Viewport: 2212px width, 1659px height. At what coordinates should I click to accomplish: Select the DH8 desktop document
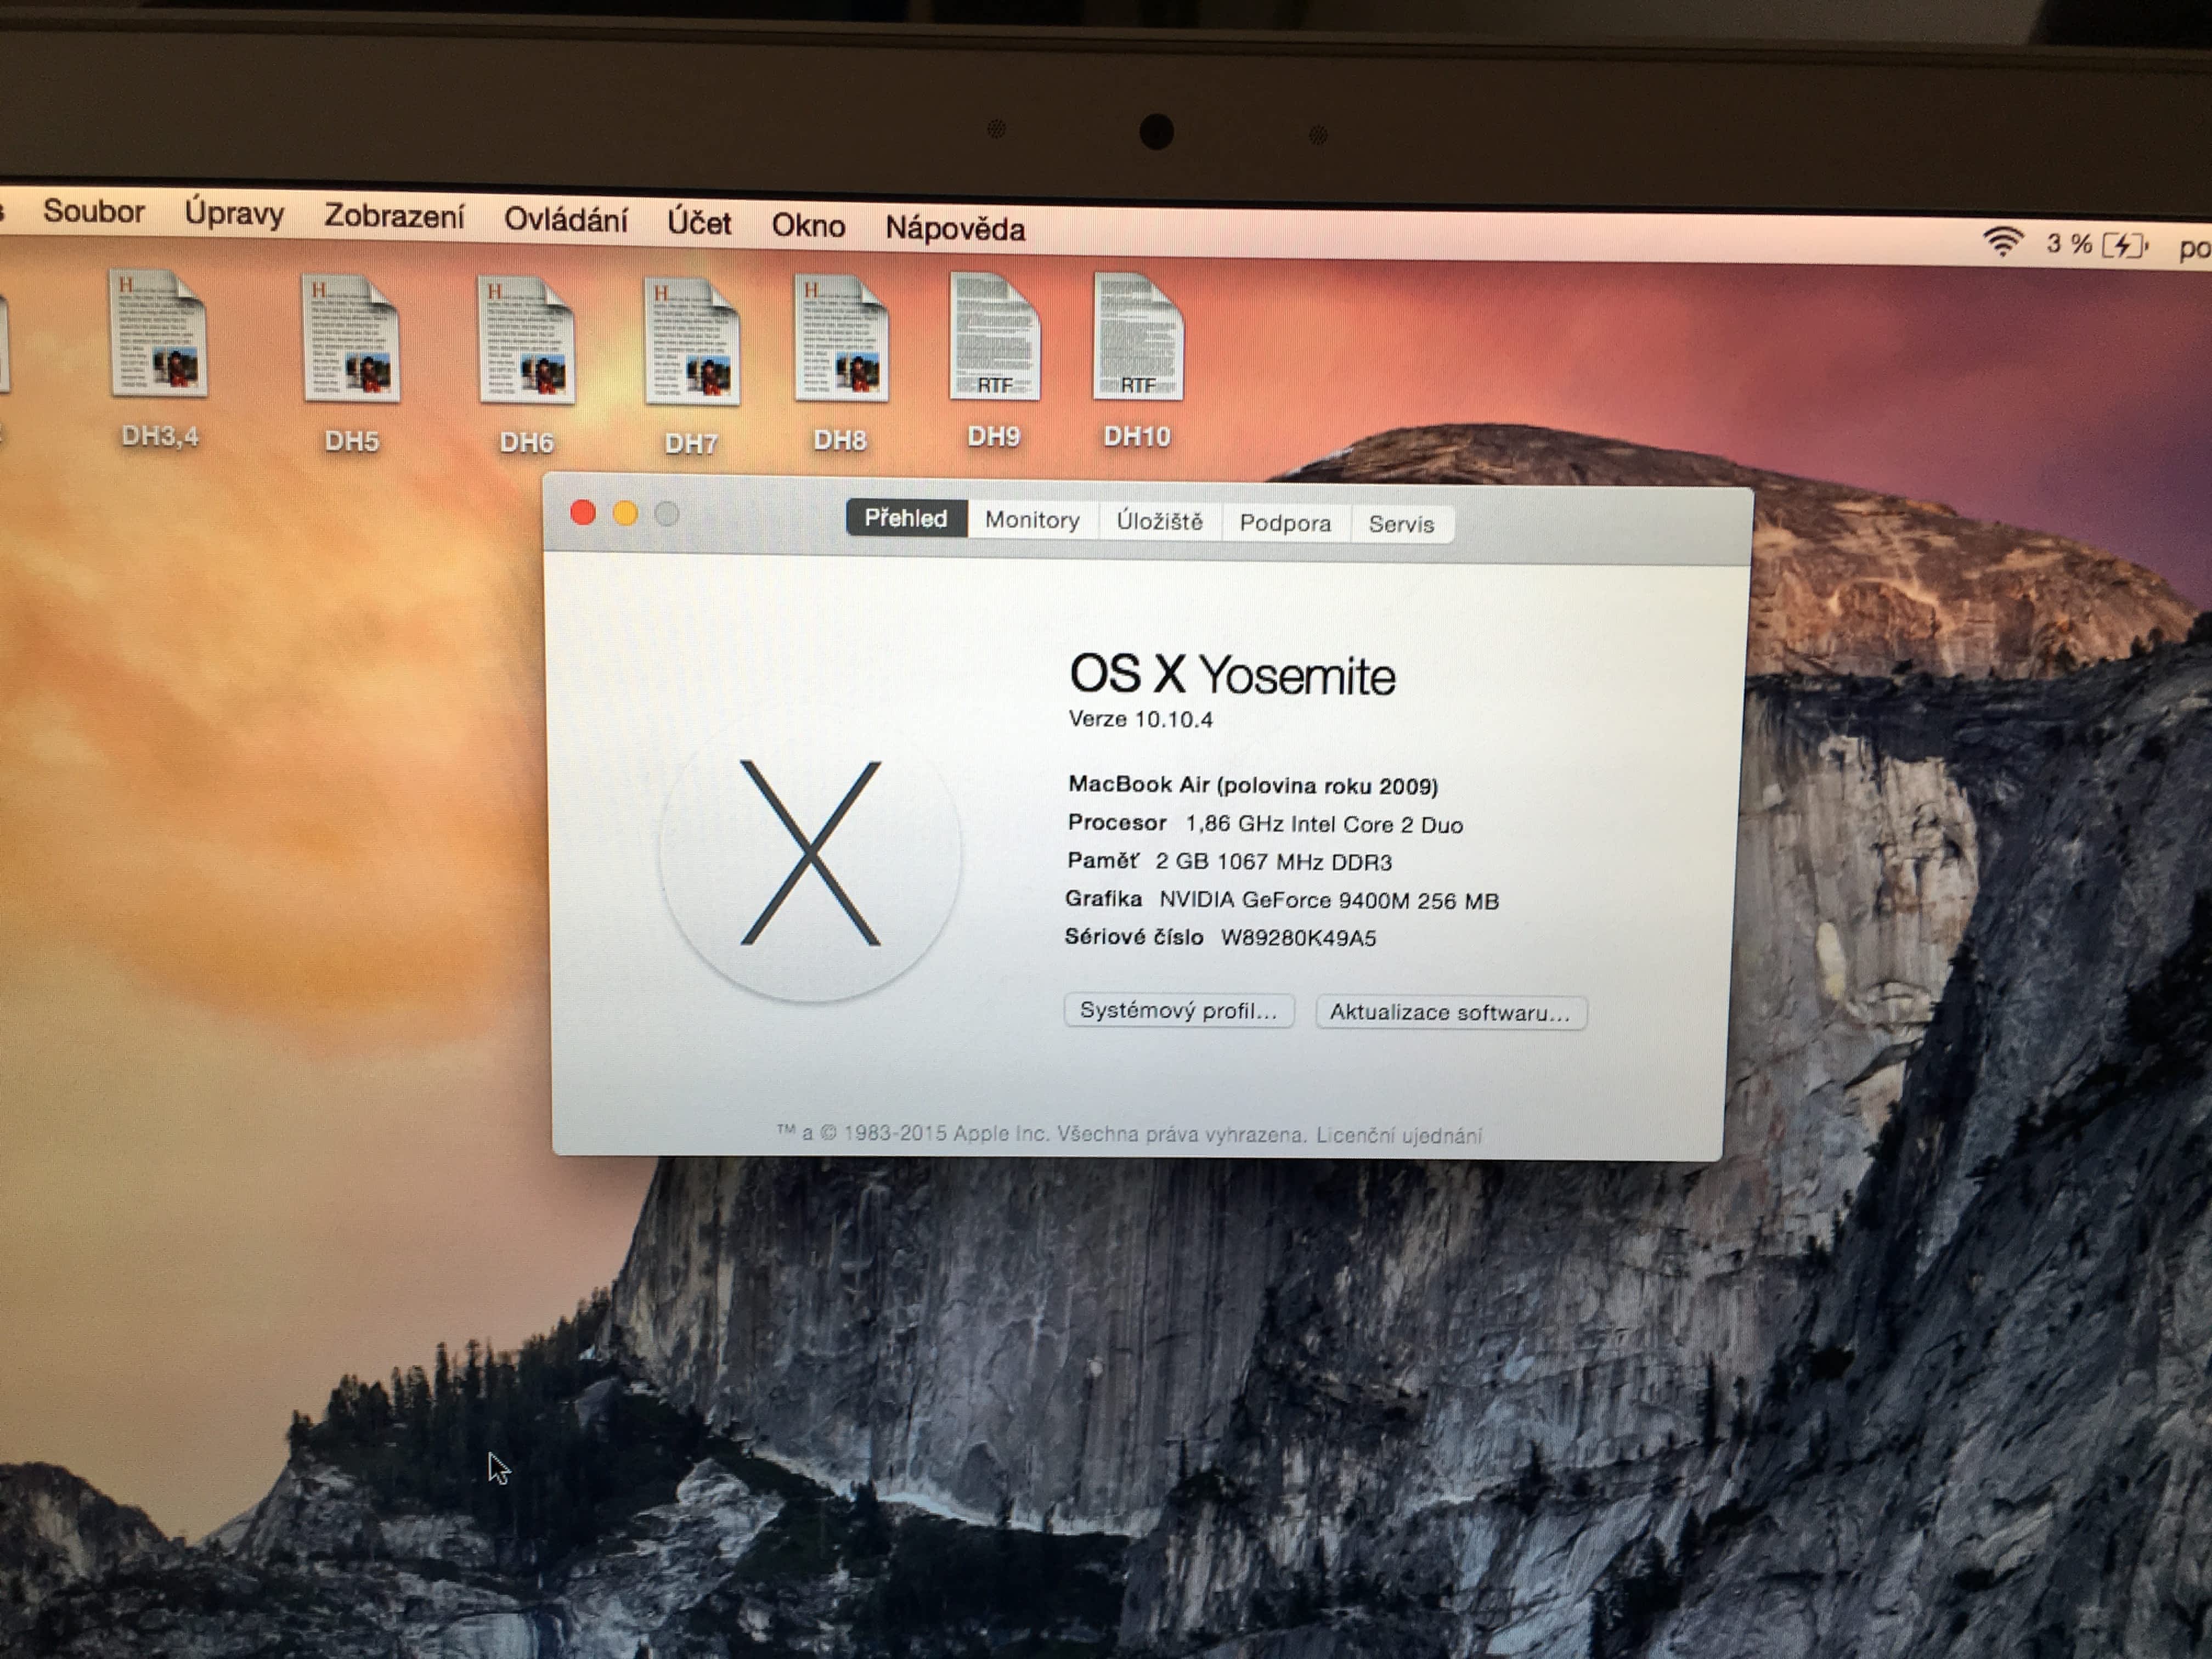[x=841, y=339]
